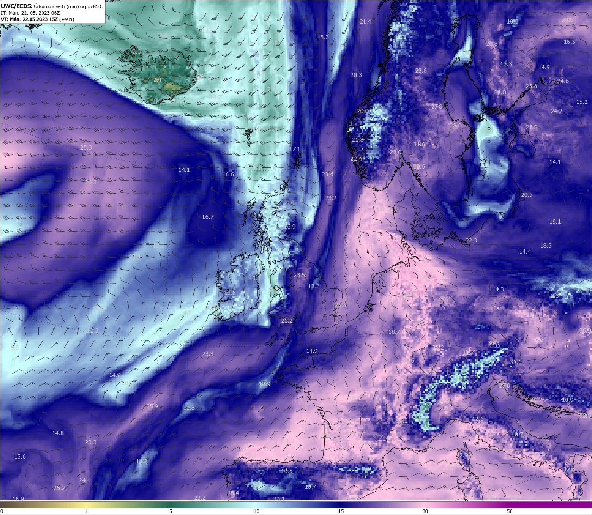Click the '0' tick label on the color scale
The height and width of the screenshot is (515, 592).
pyautogui.click(x=2, y=511)
